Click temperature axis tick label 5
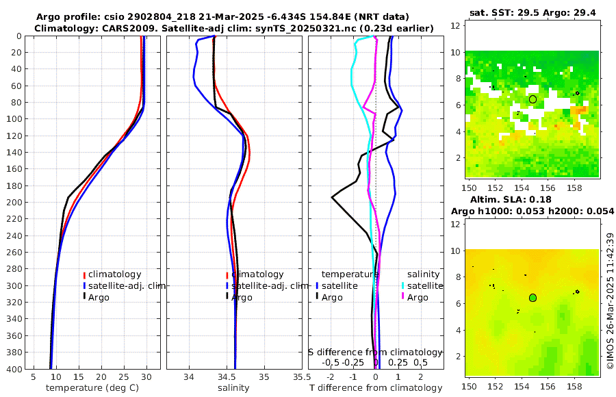Screen dimensions: 616x397 click(x=34, y=377)
